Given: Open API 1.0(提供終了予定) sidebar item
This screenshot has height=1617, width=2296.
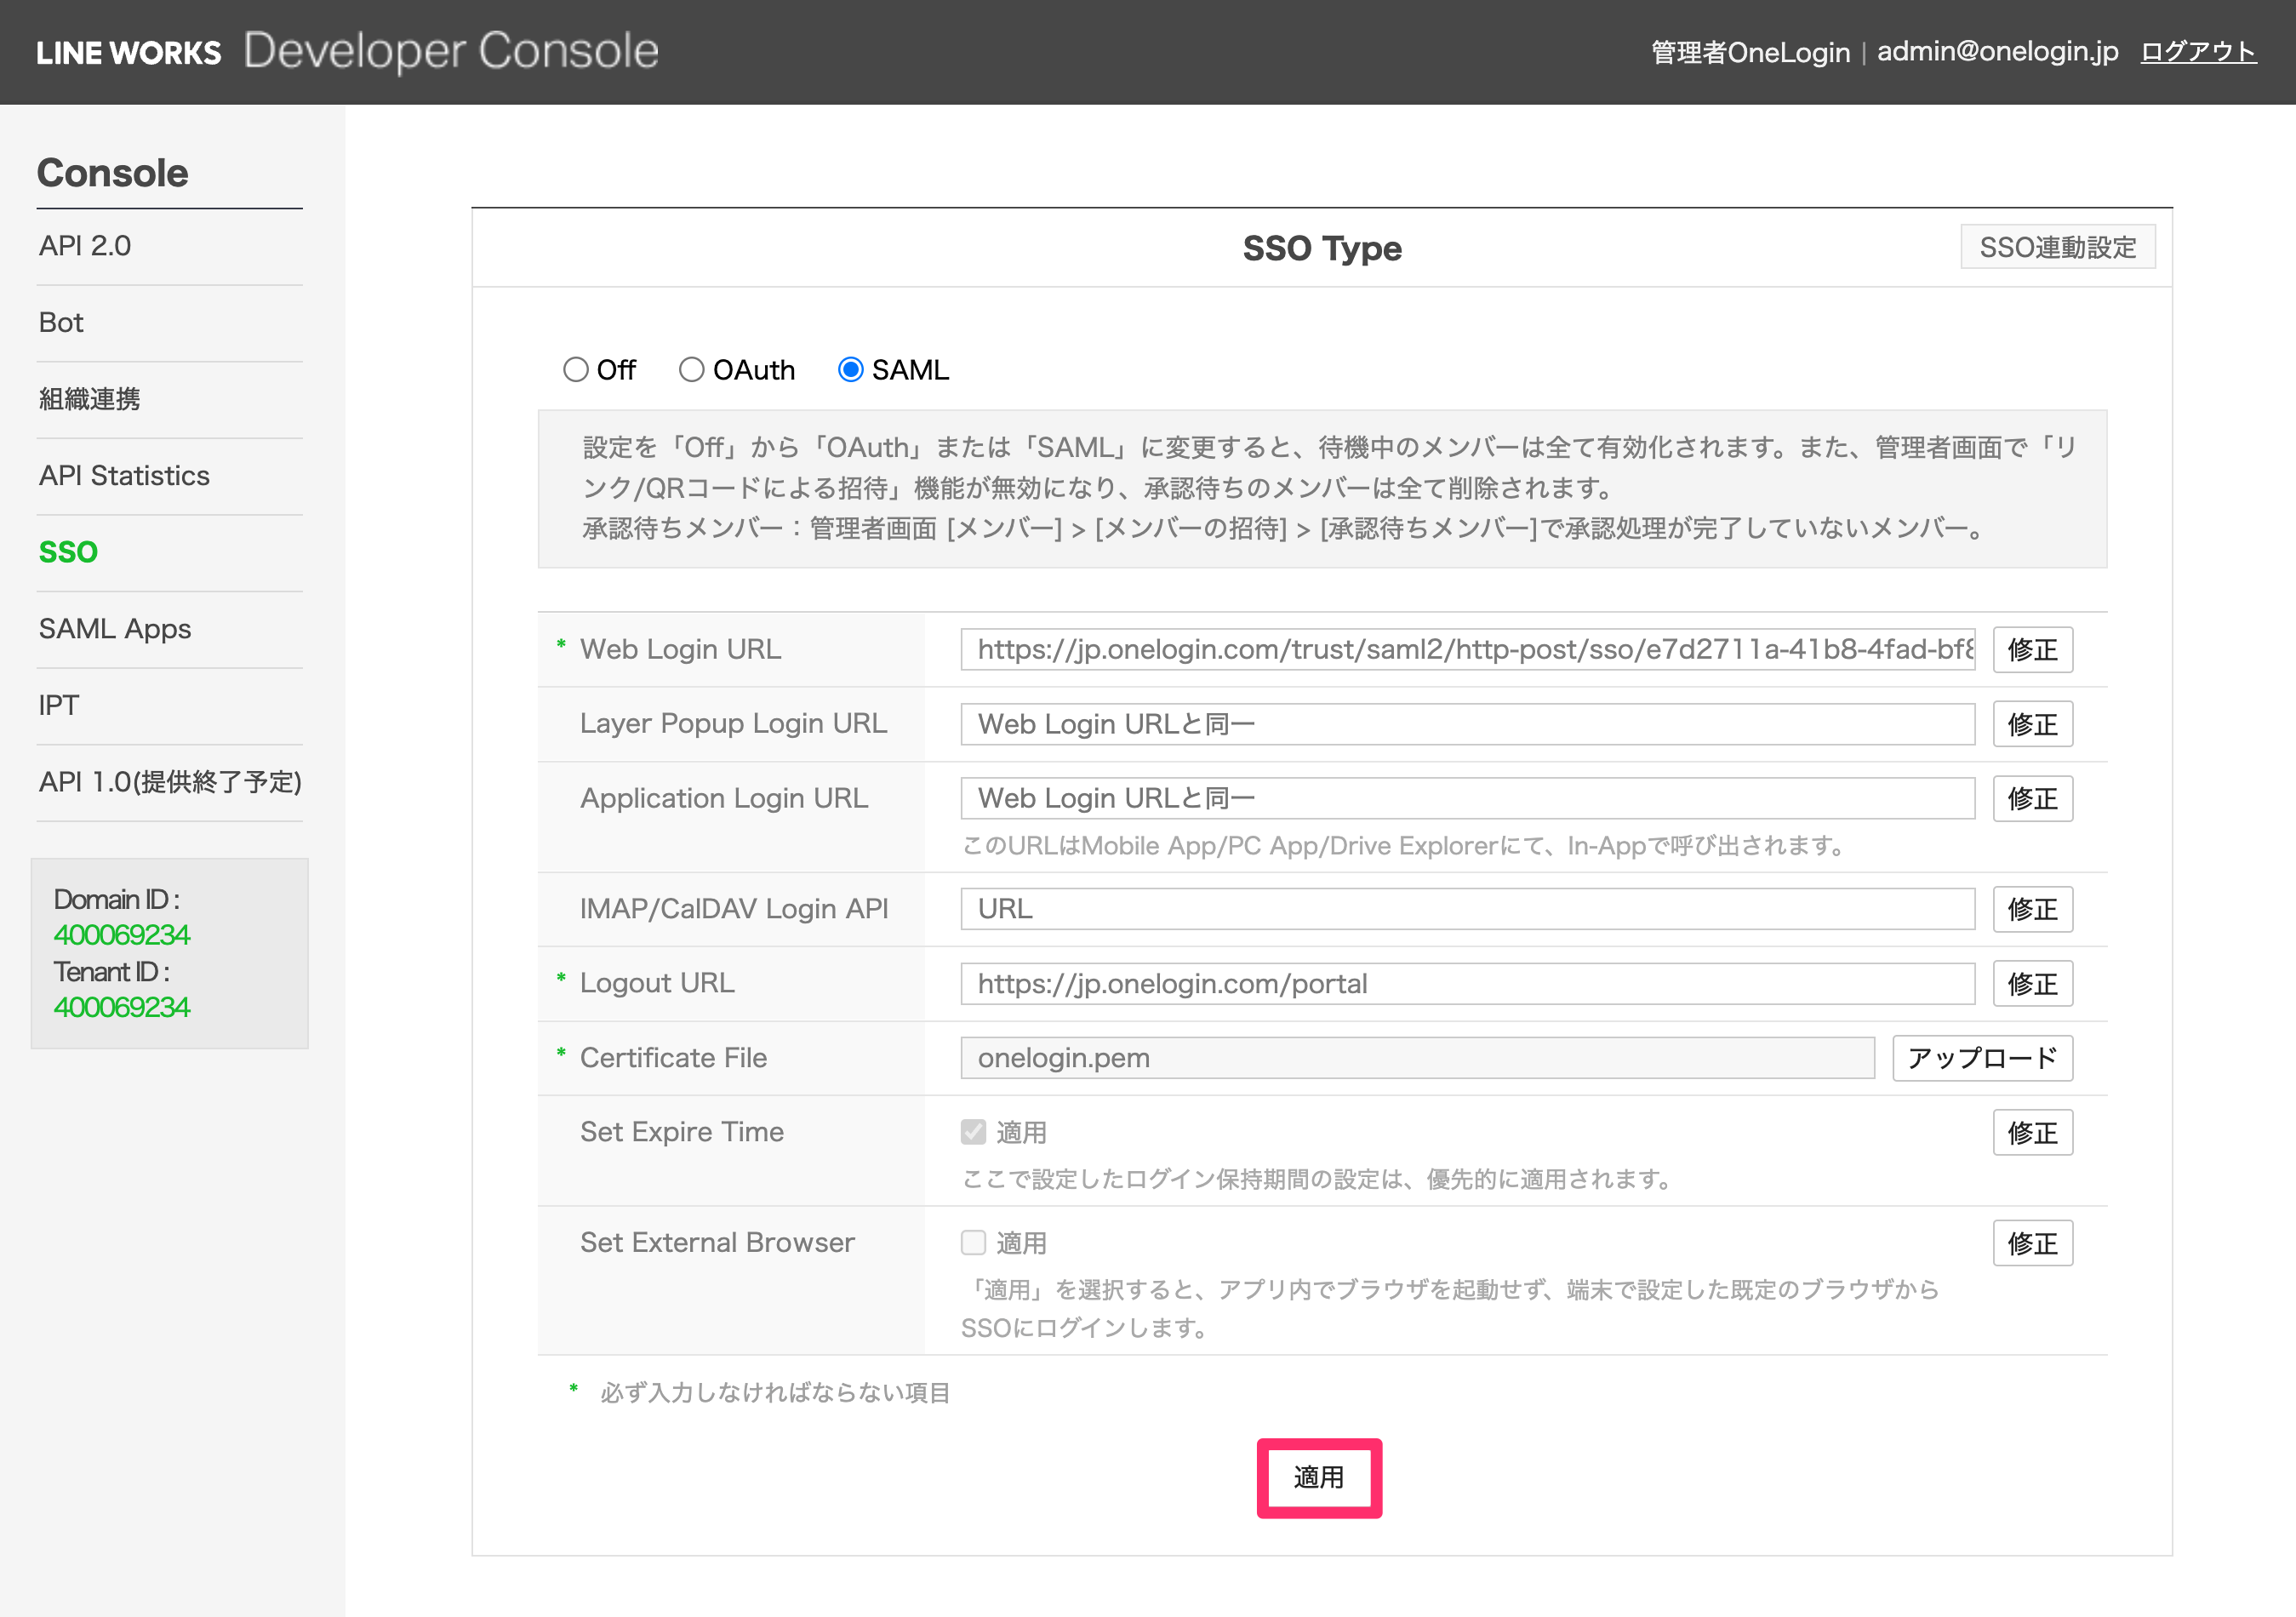Looking at the screenshot, I should pyautogui.click(x=170, y=782).
